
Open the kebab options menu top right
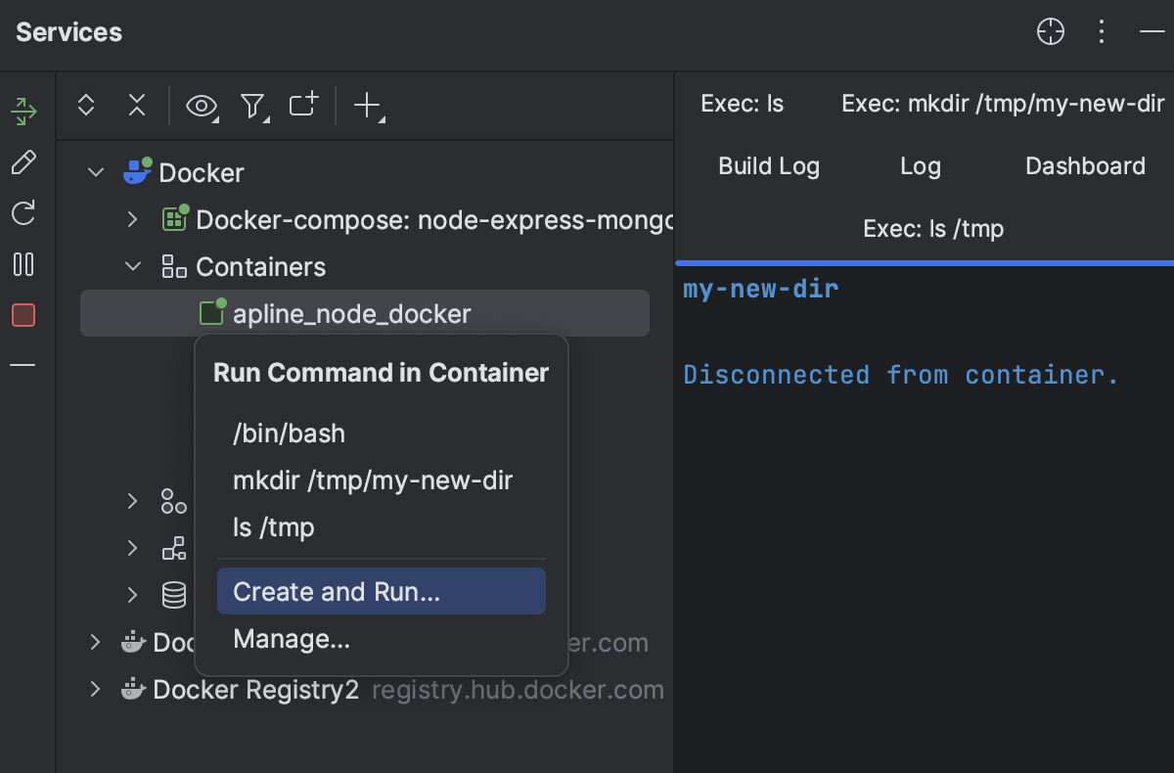tap(1101, 31)
